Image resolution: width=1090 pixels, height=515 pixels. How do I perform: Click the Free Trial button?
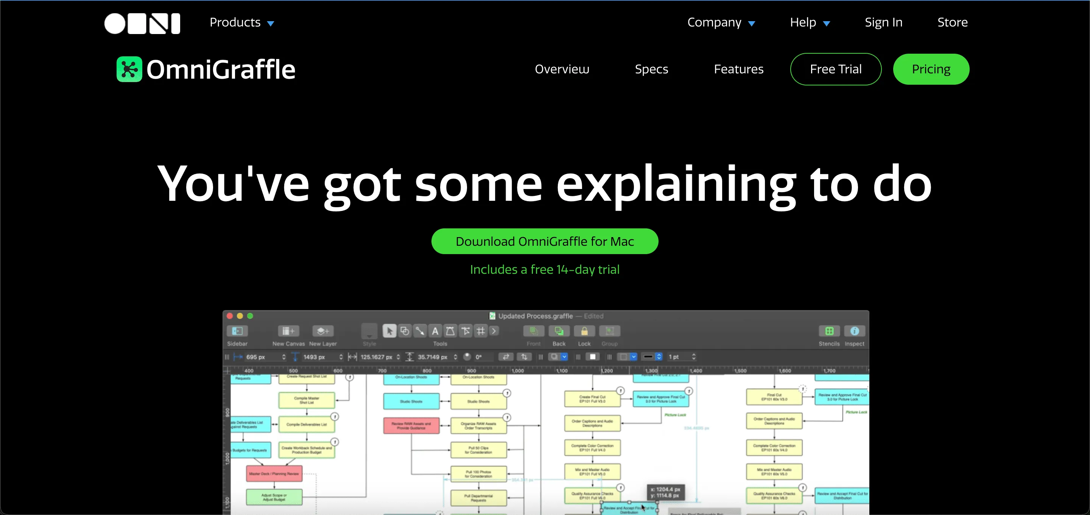pos(836,69)
